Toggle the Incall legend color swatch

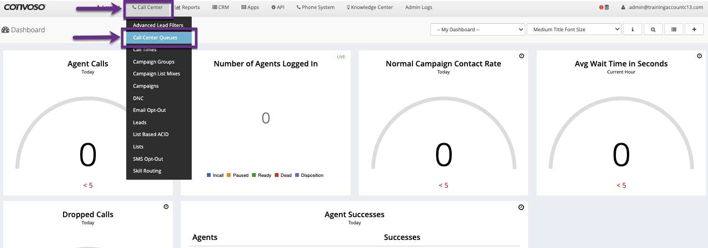209,175
